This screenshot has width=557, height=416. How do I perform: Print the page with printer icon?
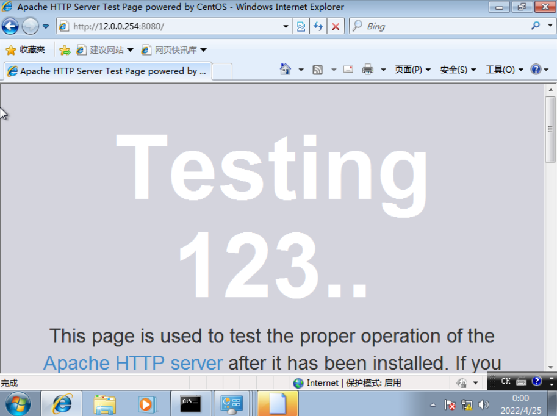pos(368,70)
